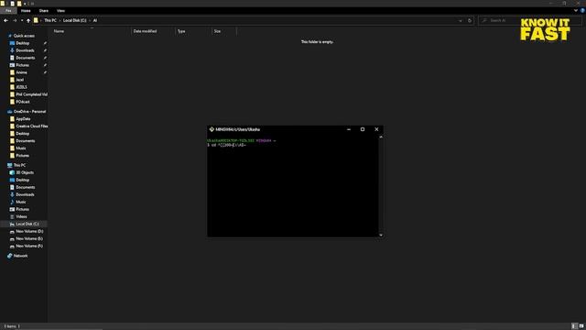The height and width of the screenshot is (330, 586).
Task: Open Videos under This PC
Action: (21, 216)
